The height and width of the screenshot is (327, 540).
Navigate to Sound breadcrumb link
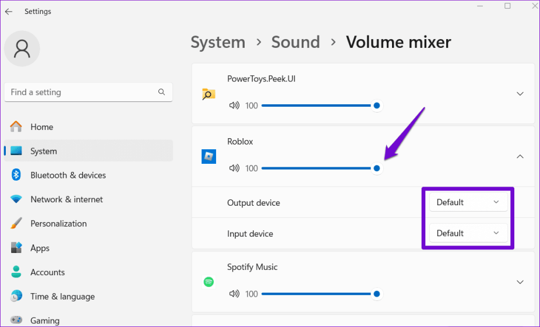(x=295, y=43)
